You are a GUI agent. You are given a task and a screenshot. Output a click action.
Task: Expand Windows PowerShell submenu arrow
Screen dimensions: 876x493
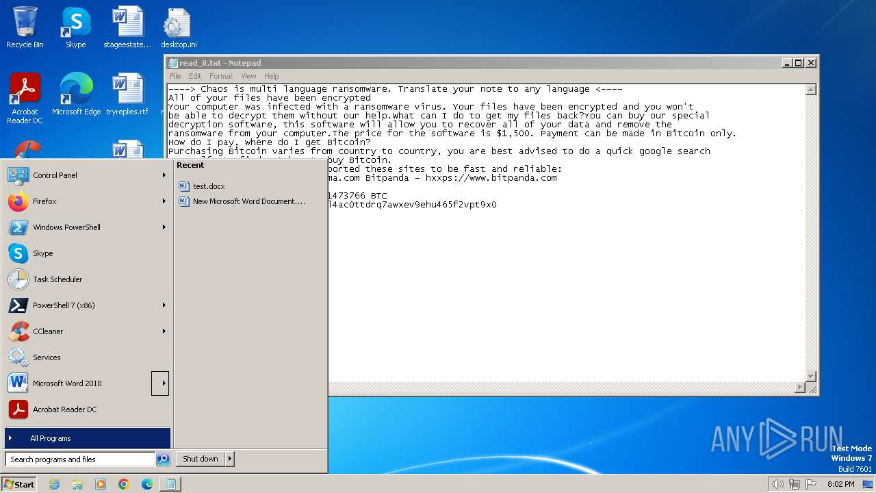[x=164, y=227]
